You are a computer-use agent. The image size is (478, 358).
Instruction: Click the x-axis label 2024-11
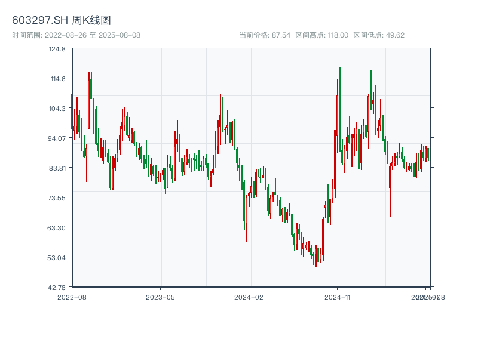click(337, 297)
